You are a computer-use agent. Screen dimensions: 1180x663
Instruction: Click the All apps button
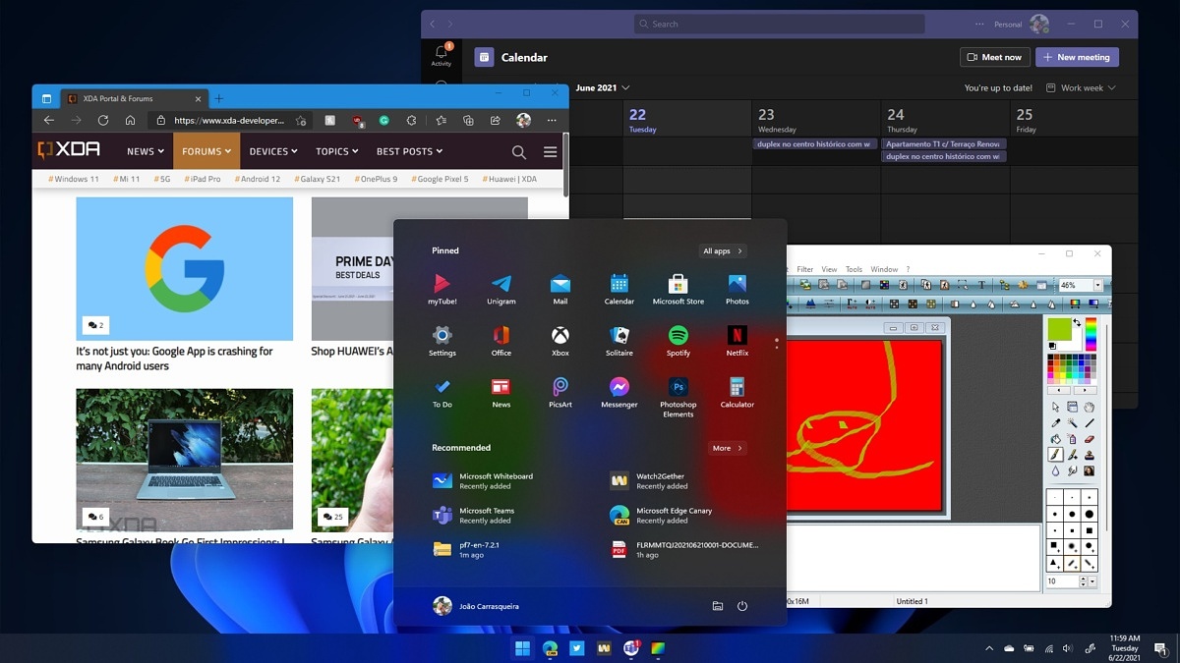(723, 250)
